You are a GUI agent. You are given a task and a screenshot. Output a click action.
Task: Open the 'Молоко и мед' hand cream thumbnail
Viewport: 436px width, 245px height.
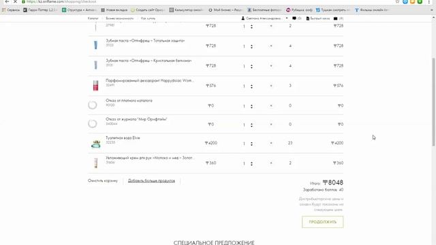coord(95,163)
